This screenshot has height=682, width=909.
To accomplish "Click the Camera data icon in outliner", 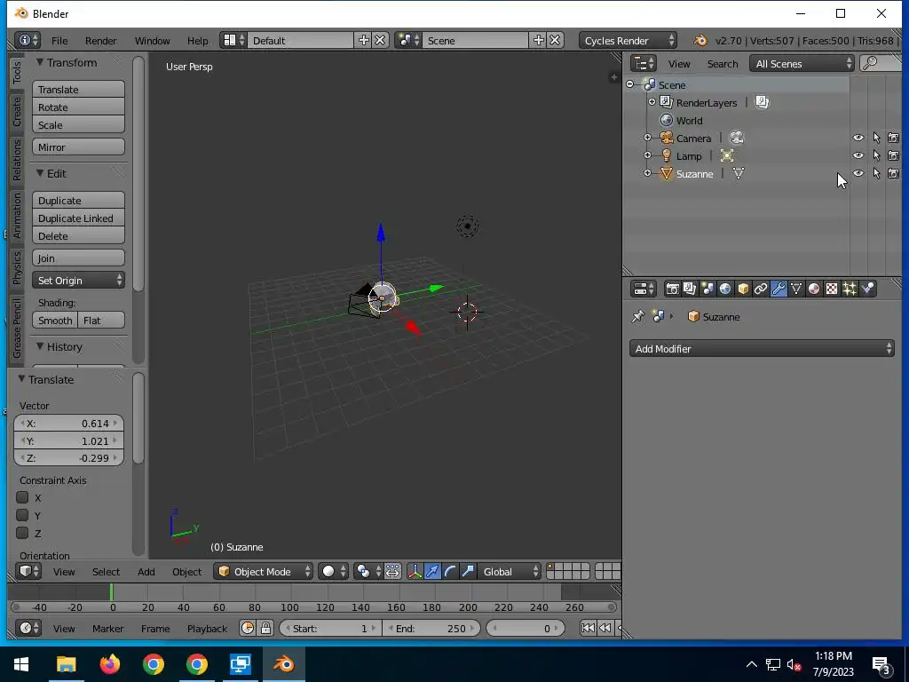I will tap(737, 138).
